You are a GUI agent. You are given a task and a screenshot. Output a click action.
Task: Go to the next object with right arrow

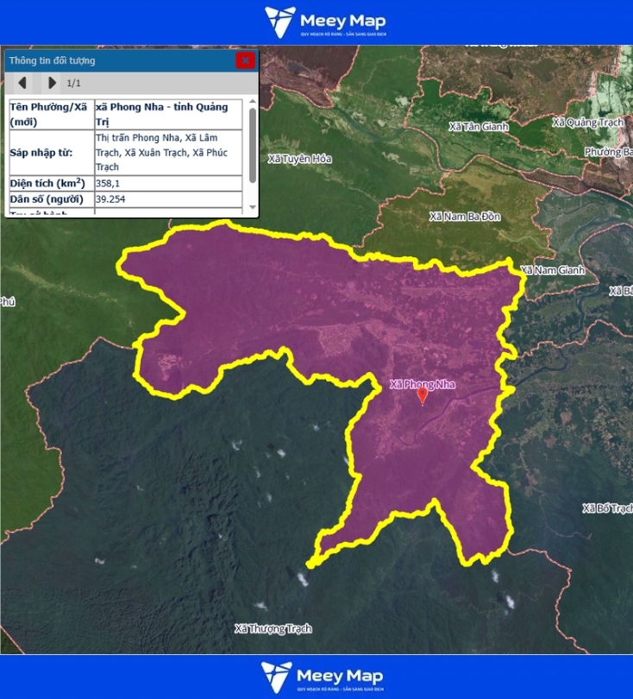[52, 83]
